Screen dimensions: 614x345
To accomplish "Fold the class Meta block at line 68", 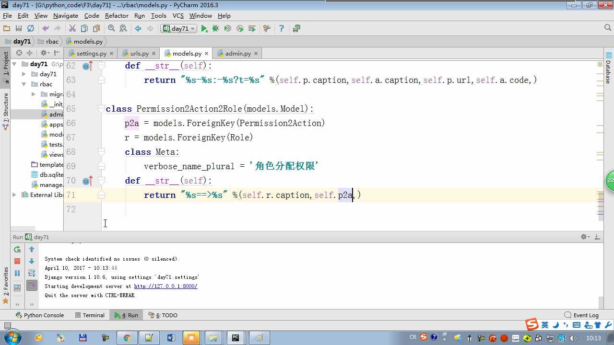I will point(101,152).
